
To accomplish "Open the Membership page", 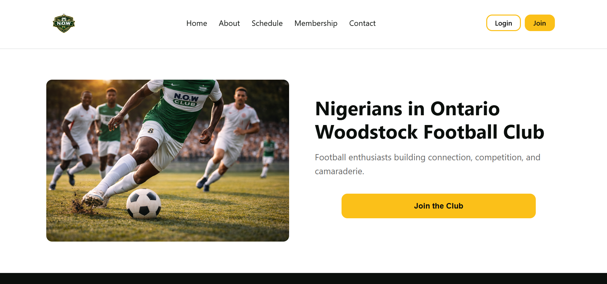I will click(x=316, y=23).
